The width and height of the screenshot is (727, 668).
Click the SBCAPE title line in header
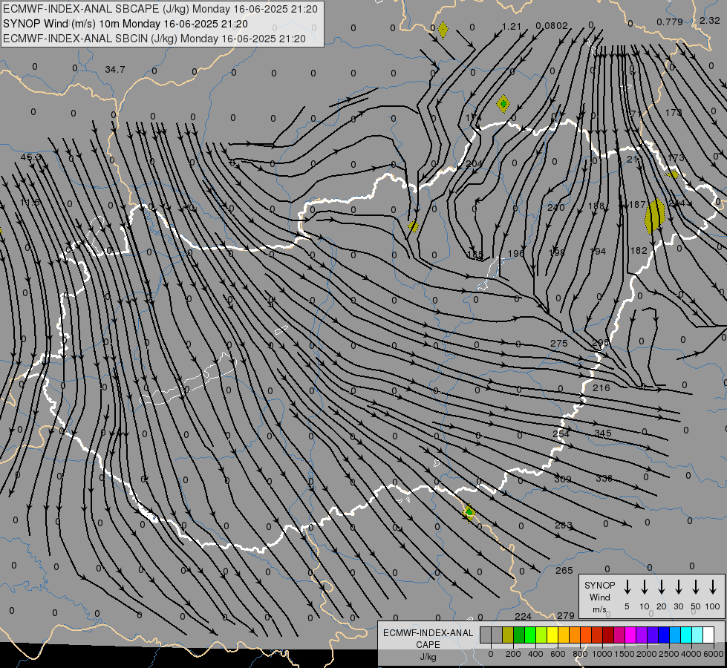160,9
